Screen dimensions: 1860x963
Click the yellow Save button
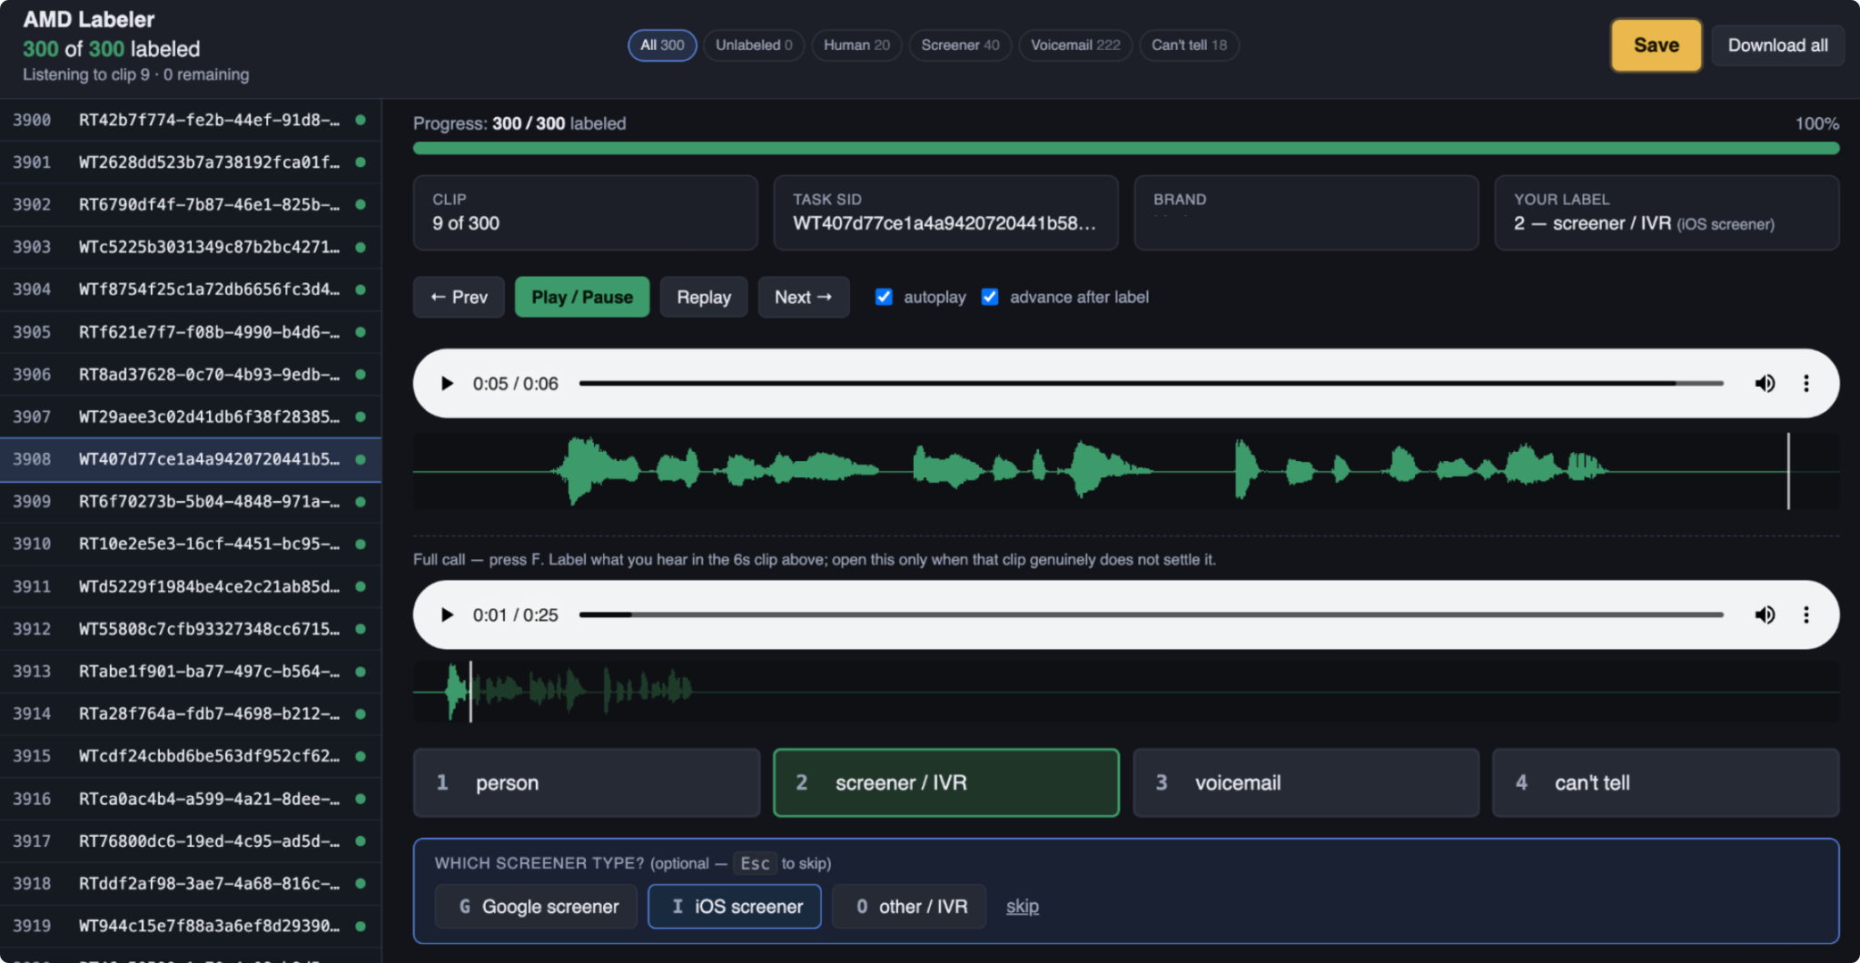pyautogui.click(x=1656, y=45)
